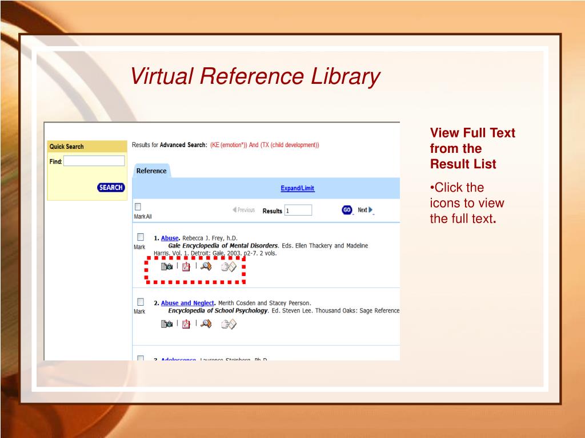The image size is (585, 438).
Task: Click the blue GO button icon
Action: click(x=347, y=210)
